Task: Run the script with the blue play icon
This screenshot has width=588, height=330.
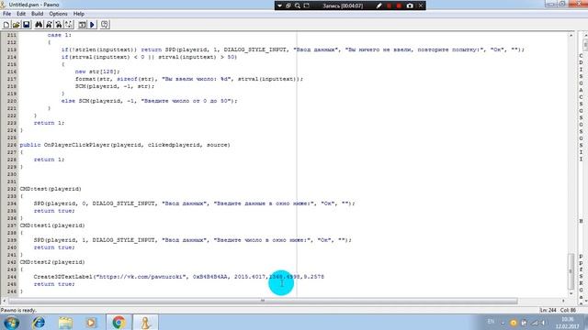Action: pyautogui.click(x=92, y=25)
